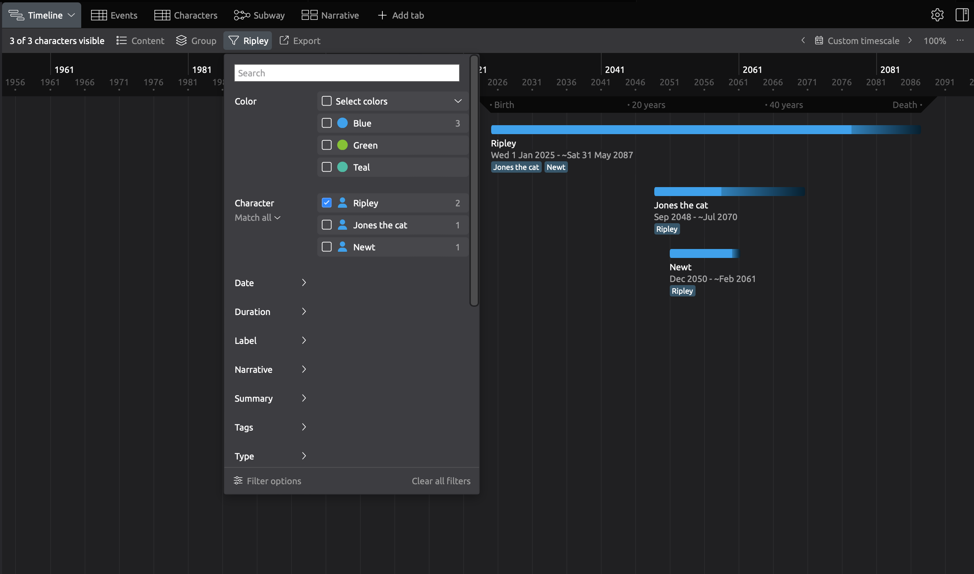The image size is (974, 574).
Task: Toggle the side panel layout icon
Action: (962, 15)
